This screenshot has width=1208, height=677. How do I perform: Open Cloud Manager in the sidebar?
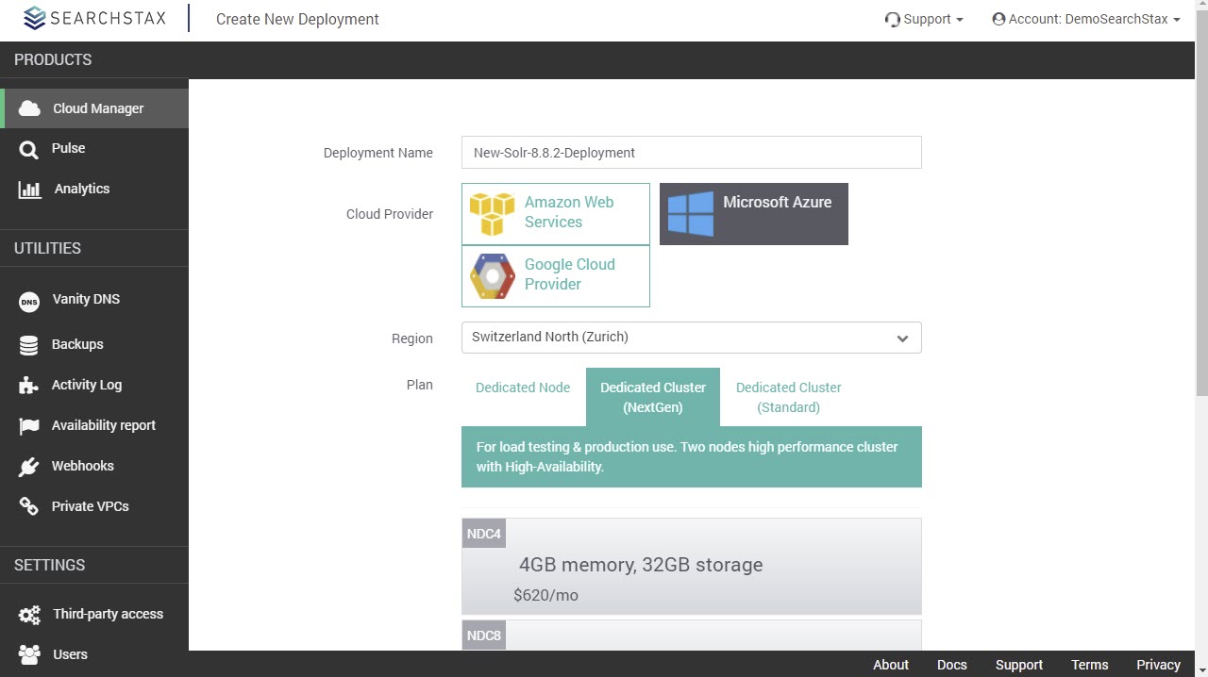coord(94,108)
